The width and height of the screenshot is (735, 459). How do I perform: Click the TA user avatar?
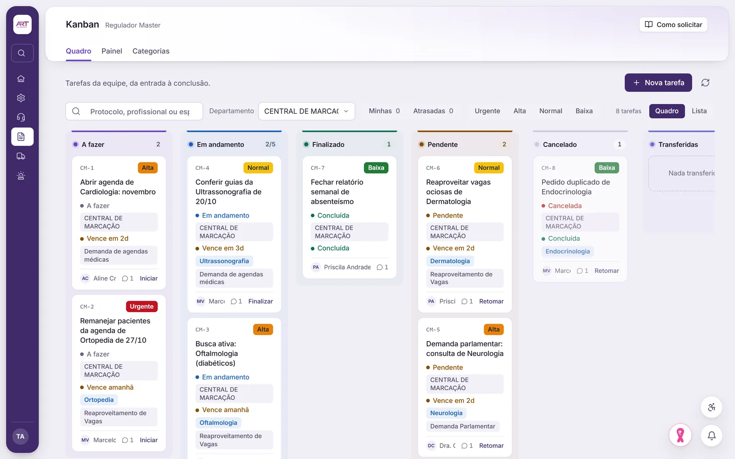(x=21, y=437)
